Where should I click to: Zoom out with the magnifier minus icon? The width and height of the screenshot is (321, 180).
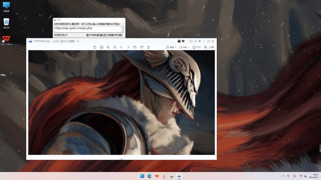pos(115,47)
